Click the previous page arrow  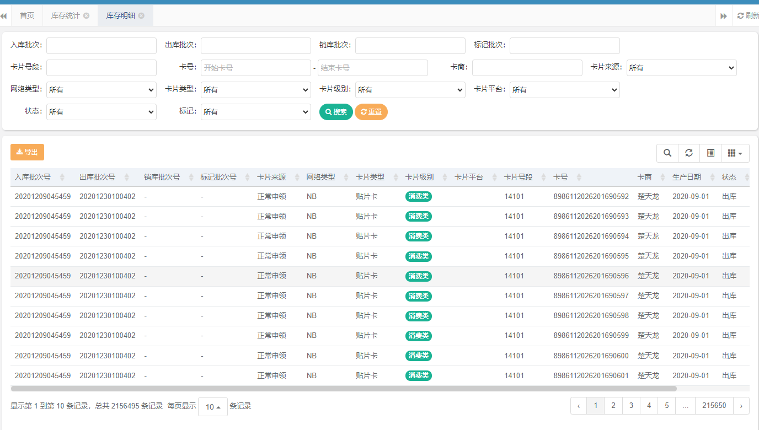coord(579,406)
